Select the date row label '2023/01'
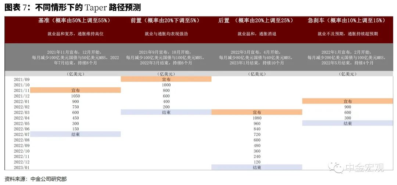This screenshot has width=397, height=185. click(x=21, y=167)
